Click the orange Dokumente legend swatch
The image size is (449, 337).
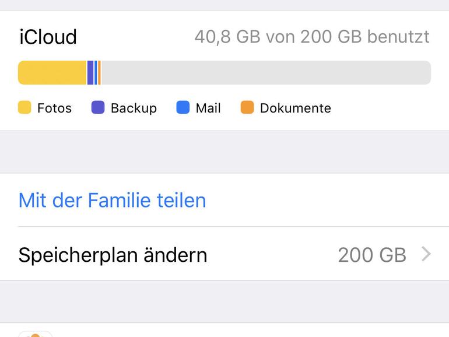tap(247, 108)
